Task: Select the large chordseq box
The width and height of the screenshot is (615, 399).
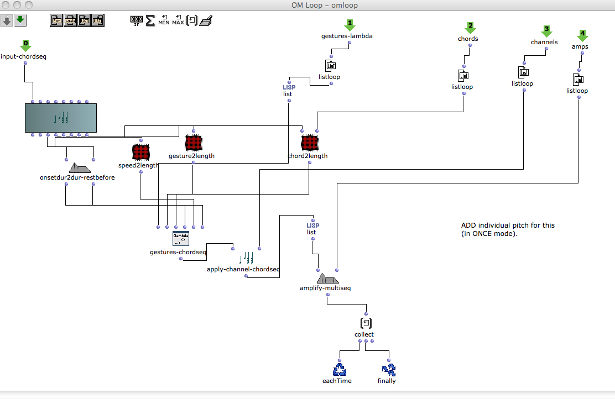Action: [x=61, y=118]
